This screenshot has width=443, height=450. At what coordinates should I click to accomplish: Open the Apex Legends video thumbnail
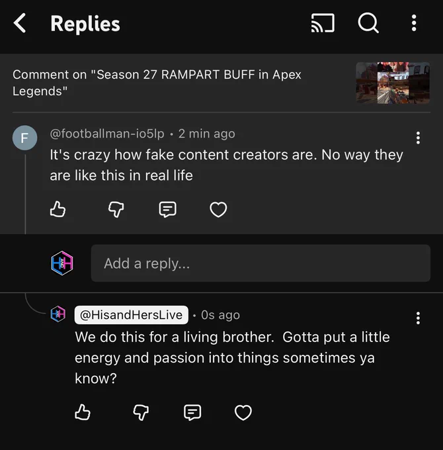[x=392, y=83]
